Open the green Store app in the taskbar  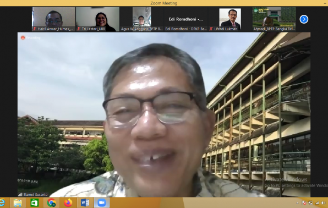(35, 202)
